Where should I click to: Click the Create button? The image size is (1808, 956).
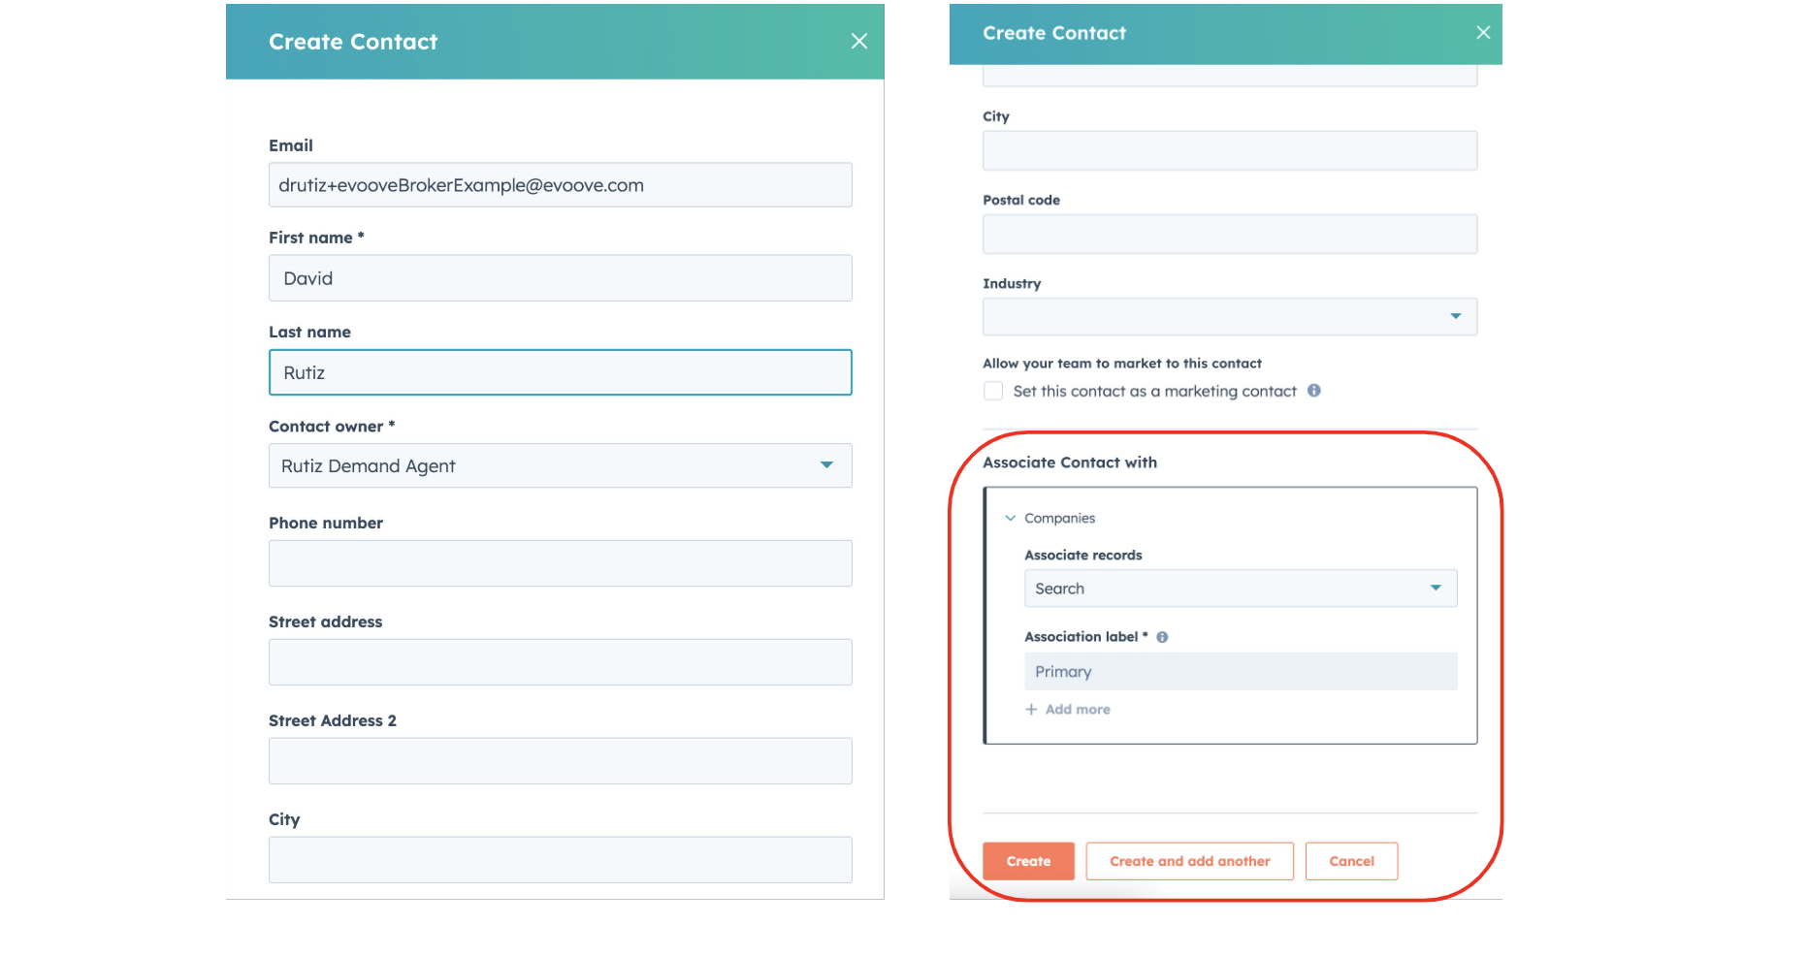(1028, 861)
